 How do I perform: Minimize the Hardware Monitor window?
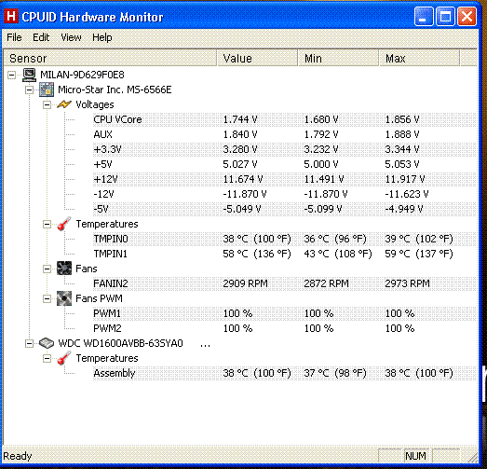[424, 16]
